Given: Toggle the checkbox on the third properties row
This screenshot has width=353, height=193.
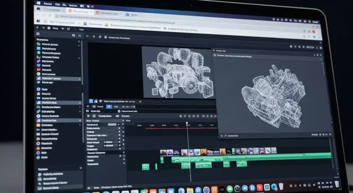Looking at the screenshot, I should click(119, 132).
